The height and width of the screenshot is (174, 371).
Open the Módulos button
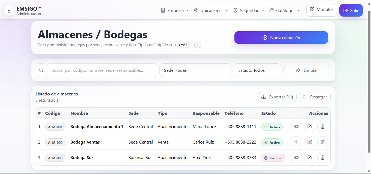point(322,10)
